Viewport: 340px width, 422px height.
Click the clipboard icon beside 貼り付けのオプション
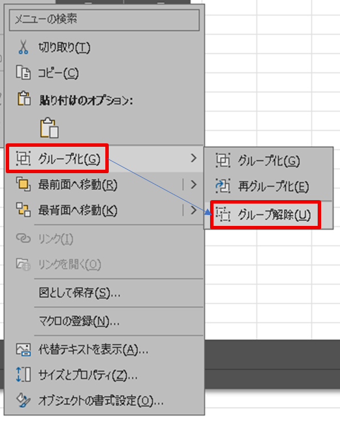coord(24,98)
